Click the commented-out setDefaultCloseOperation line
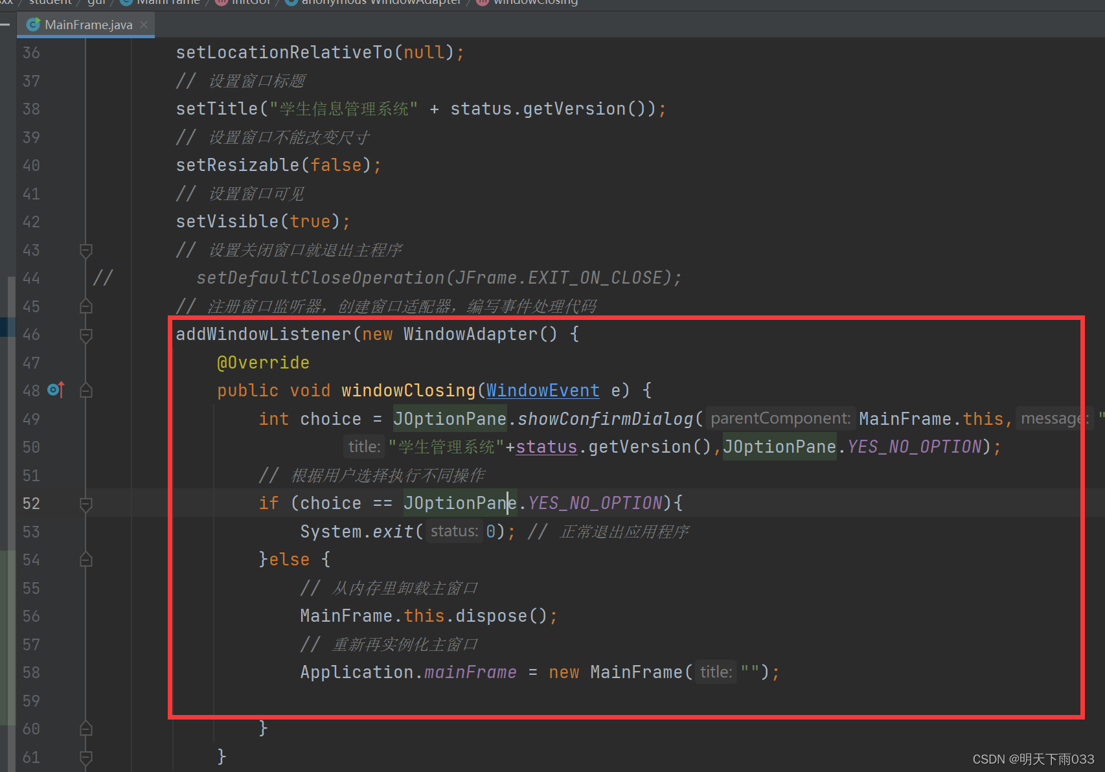This screenshot has width=1105, height=772. [439, 278]
